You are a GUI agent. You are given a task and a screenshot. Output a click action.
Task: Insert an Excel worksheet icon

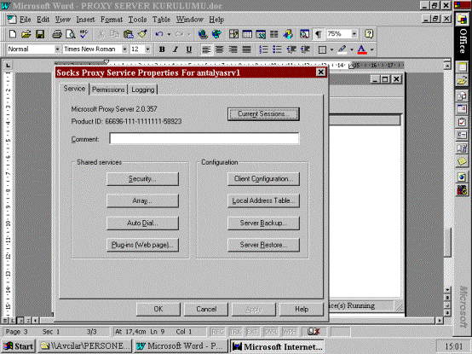pos(261,34)
